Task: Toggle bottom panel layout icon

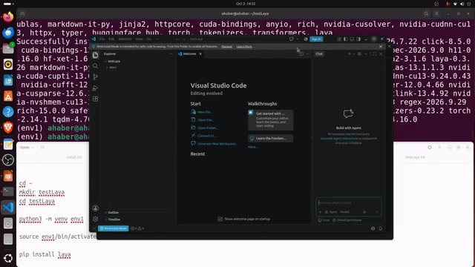Action: click(x=352, y=39)
